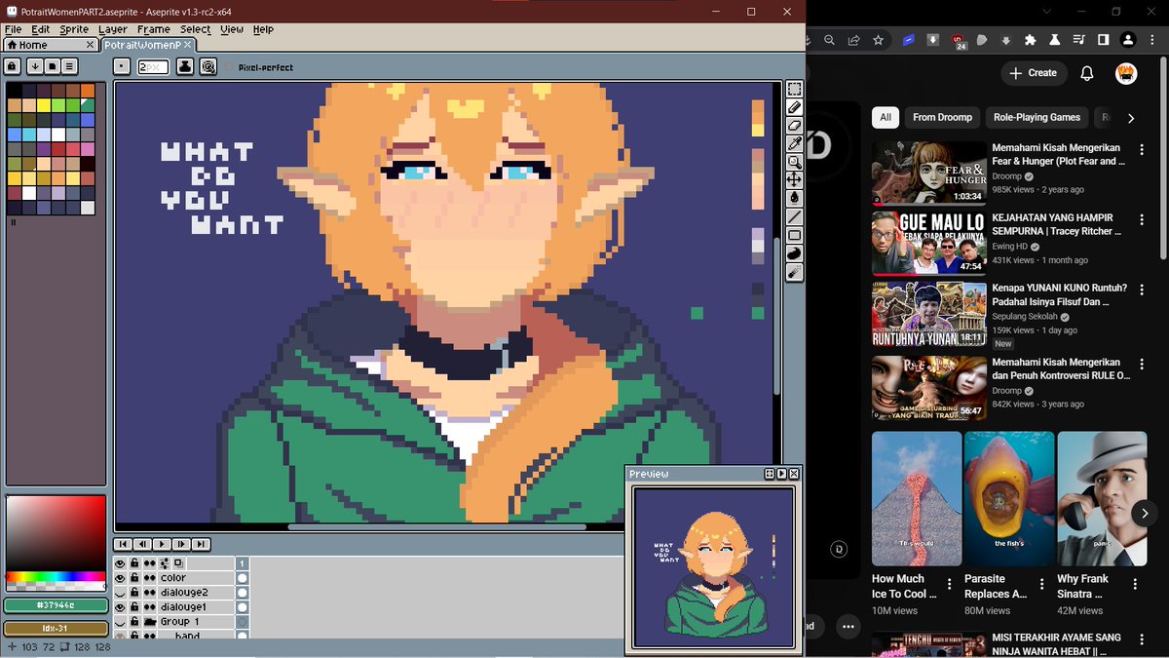Click the palette presets button
The height and width of the screenshot is (658, 1169).
tap(53, 66)
